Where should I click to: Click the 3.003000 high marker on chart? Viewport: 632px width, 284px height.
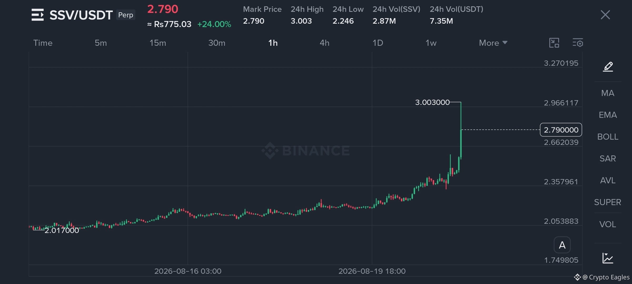pyautogui.click(x=432, y=102)
